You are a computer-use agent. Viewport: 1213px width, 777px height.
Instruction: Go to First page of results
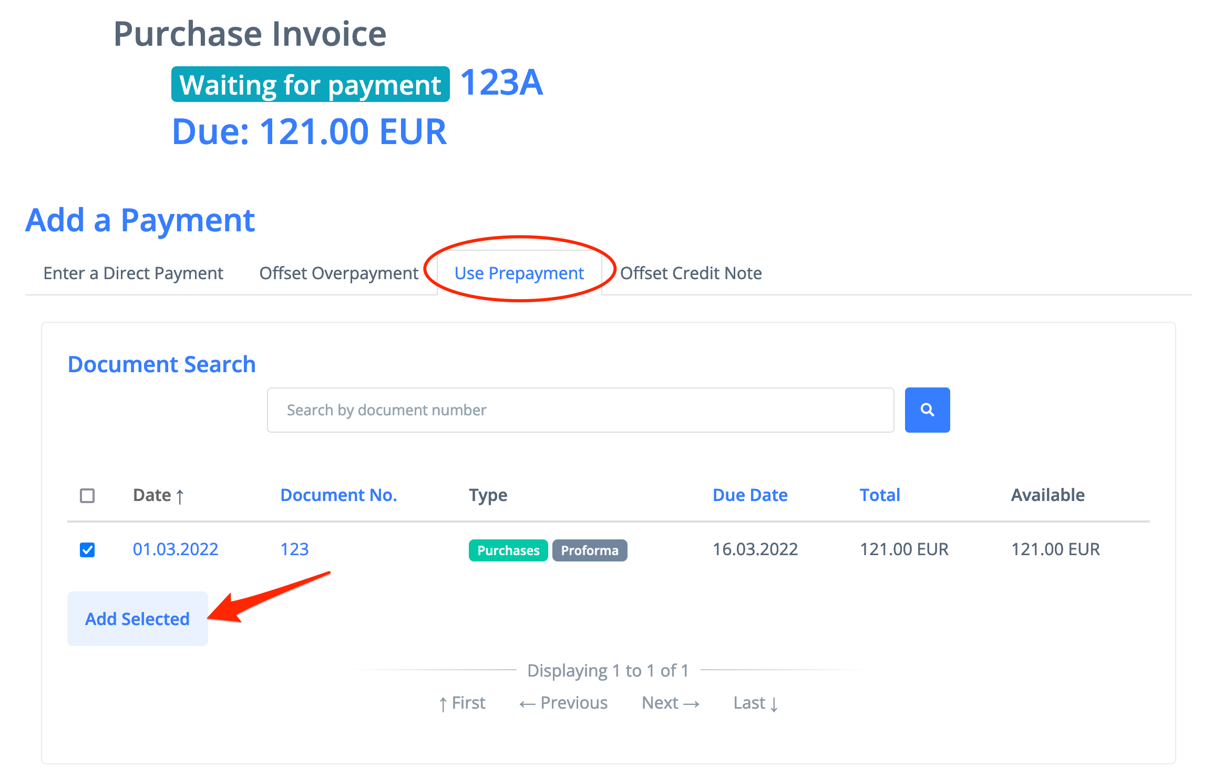[462, 703]
